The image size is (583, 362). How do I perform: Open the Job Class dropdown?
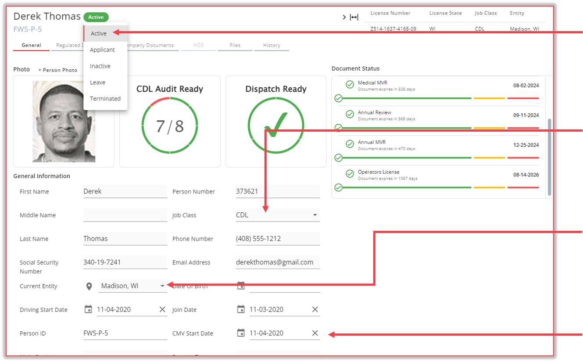(x=315, y=215)
